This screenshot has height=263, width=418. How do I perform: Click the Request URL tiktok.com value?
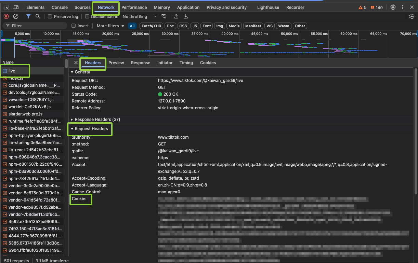(x=200, y=81)
